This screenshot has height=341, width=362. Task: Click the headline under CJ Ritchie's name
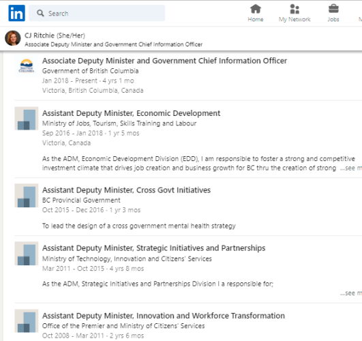[x=114, y=44]
